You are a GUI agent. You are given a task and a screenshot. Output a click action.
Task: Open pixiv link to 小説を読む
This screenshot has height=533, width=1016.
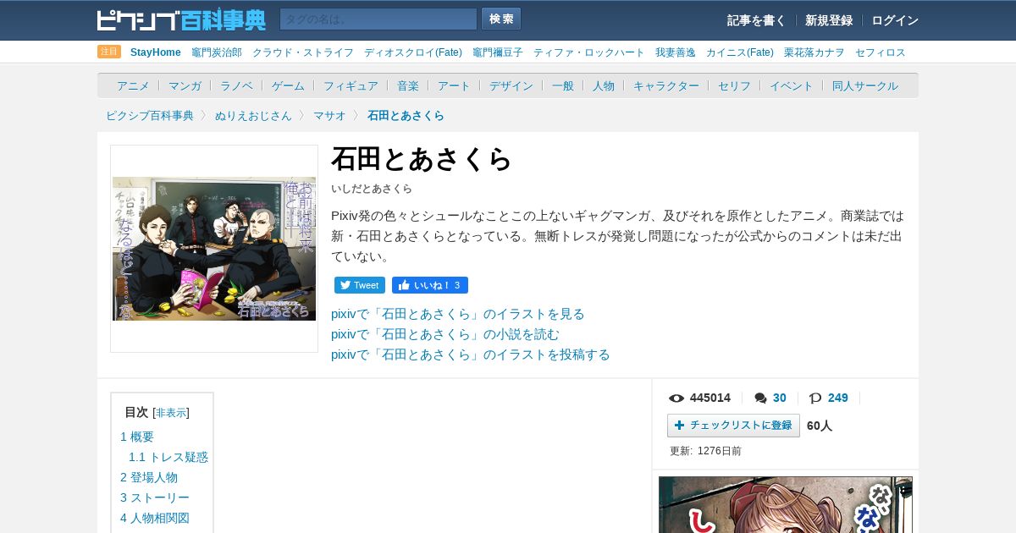(445, 334)
